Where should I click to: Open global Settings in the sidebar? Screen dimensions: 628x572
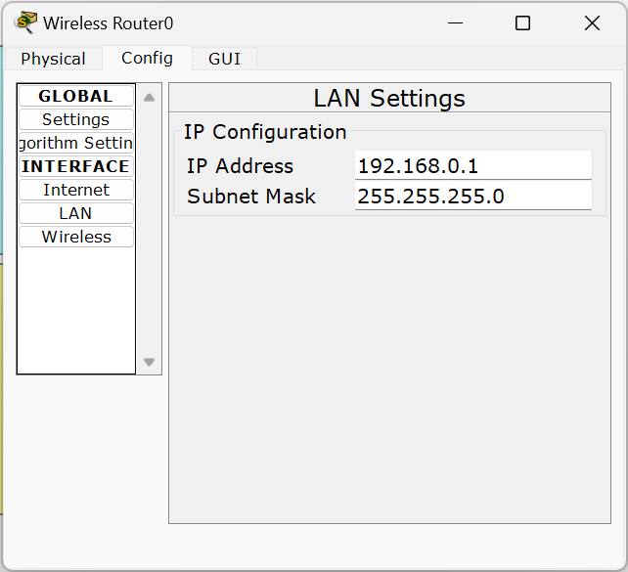[75, 119]
